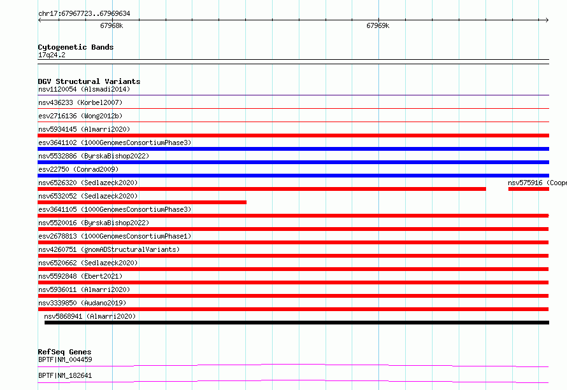Open the BPTF|NM_182641 gene label

(65, 375)
